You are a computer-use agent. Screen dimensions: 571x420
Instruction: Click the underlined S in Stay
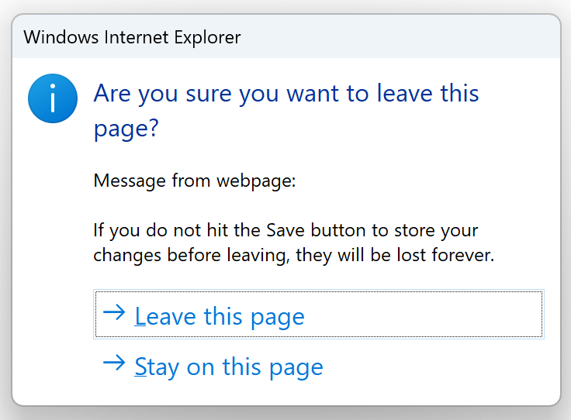click(140, 367)
